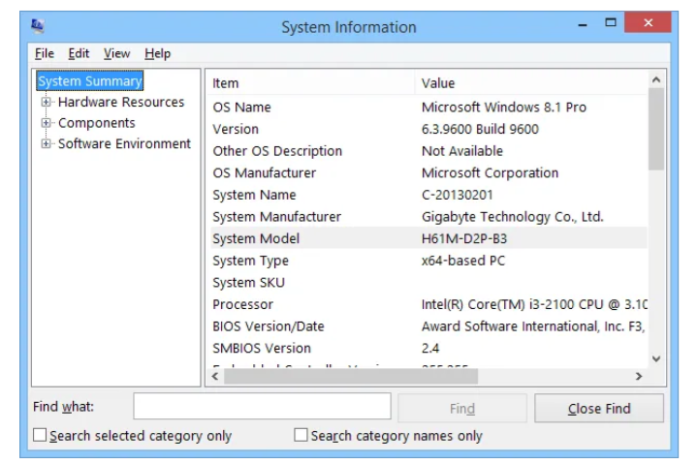Click the System Name row label
The height and width of the screenshot is (464, 698).
[254, 195]
